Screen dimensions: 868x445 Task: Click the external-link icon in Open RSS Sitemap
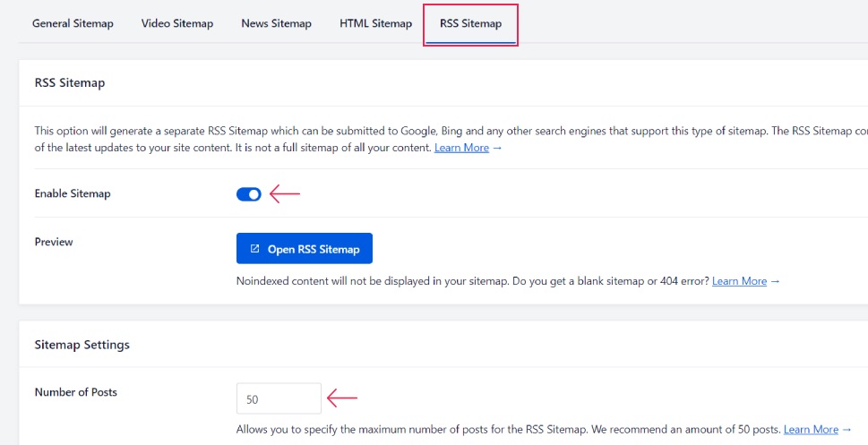254,249
